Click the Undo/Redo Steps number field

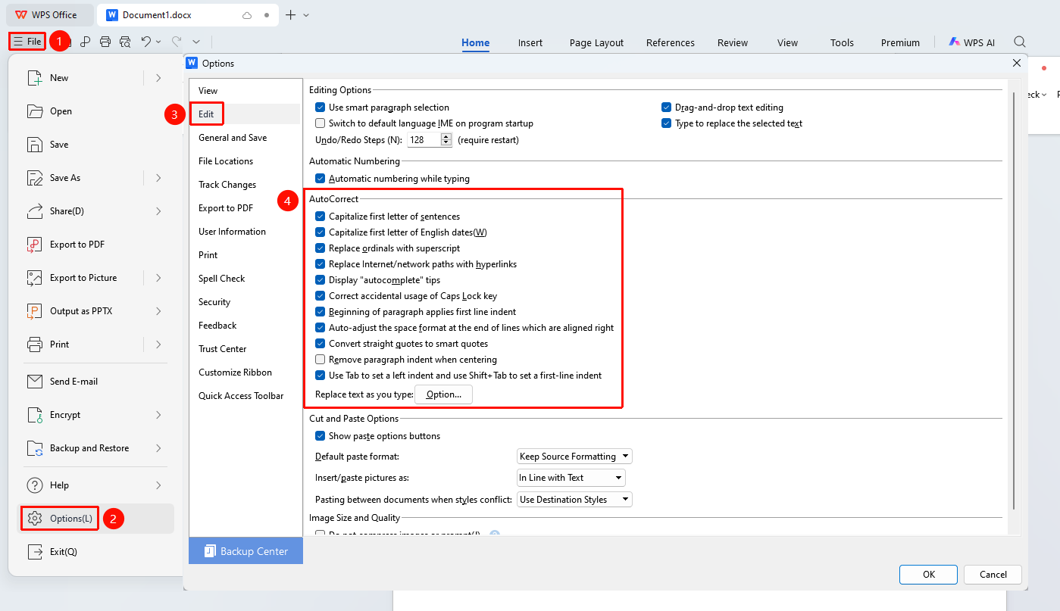coord(424,140)
